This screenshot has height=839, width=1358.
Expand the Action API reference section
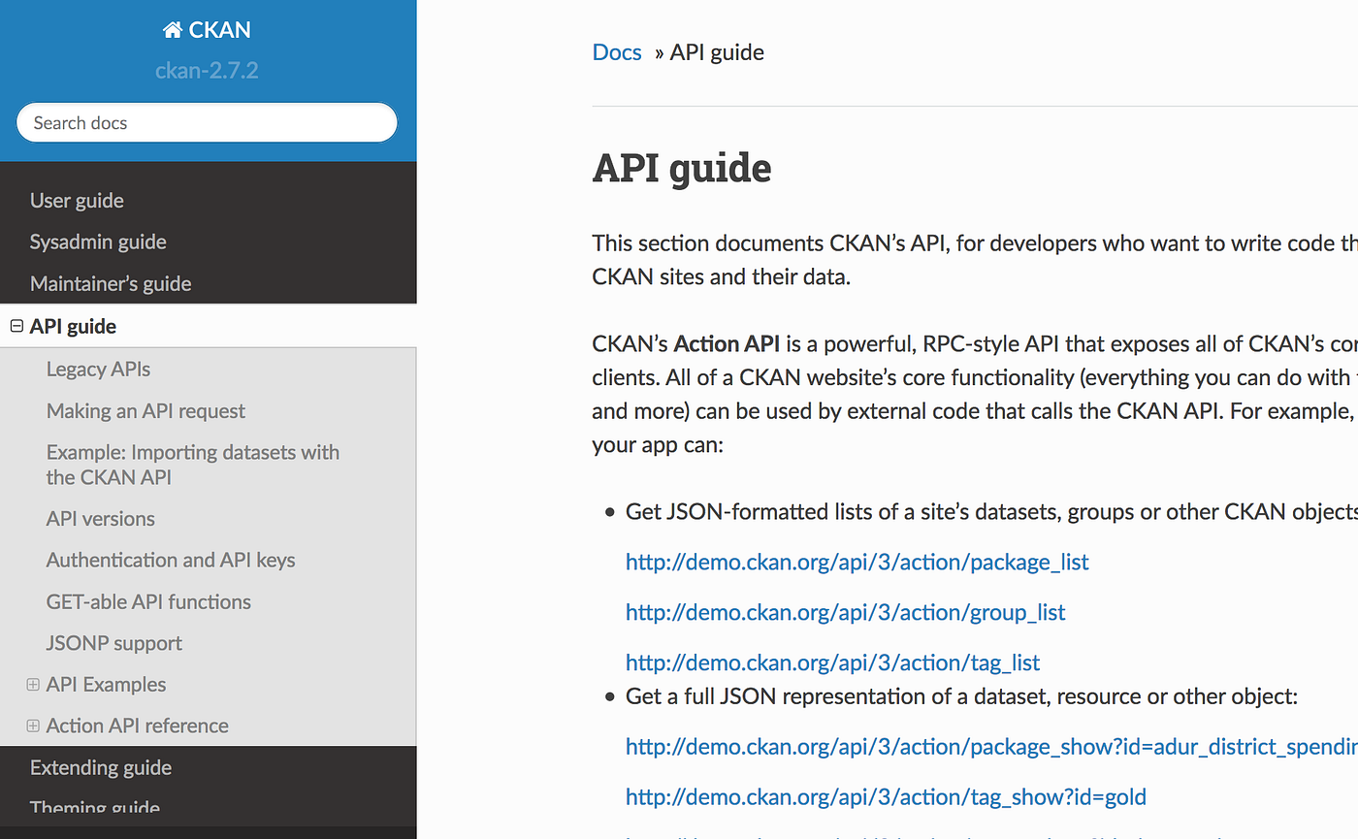click(33, 725)
